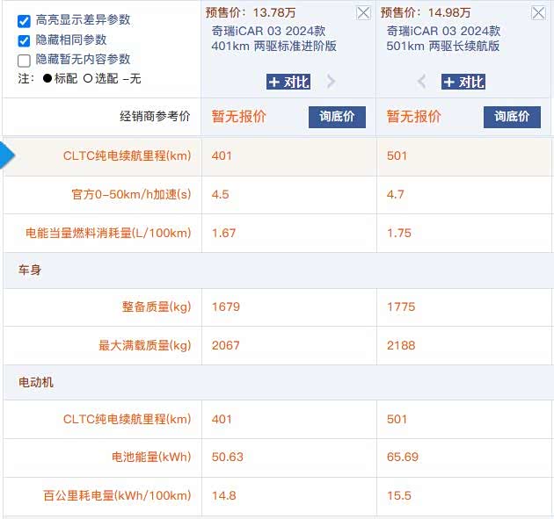Click 询底价 for the 401km model
The image size is (554, 519).
point(337,117)
